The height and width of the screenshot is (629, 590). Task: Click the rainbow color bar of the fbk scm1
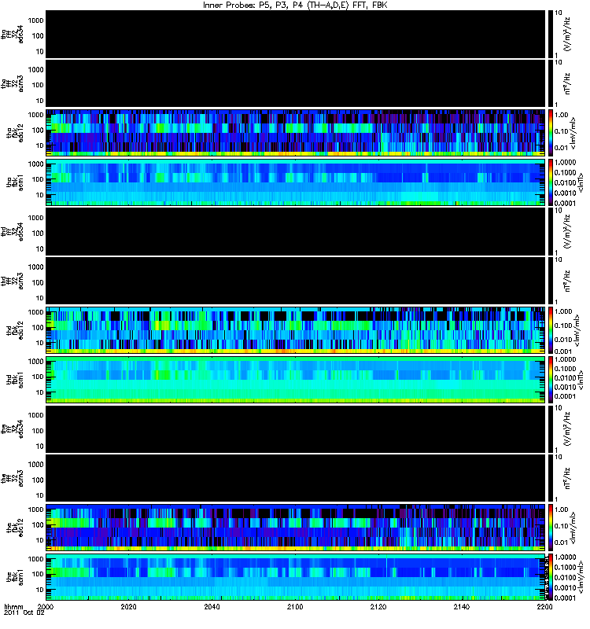coord(550,577)
